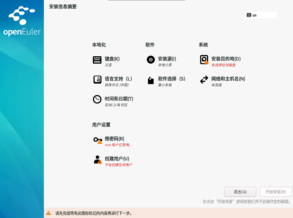Click the key icon for 根密码
293x218 pixels.
pyautogui.click(x=98, y=140)
